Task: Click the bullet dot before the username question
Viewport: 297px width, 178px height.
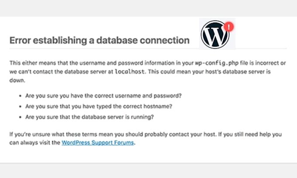Action: pyautogui.click(x=20, y=96)
